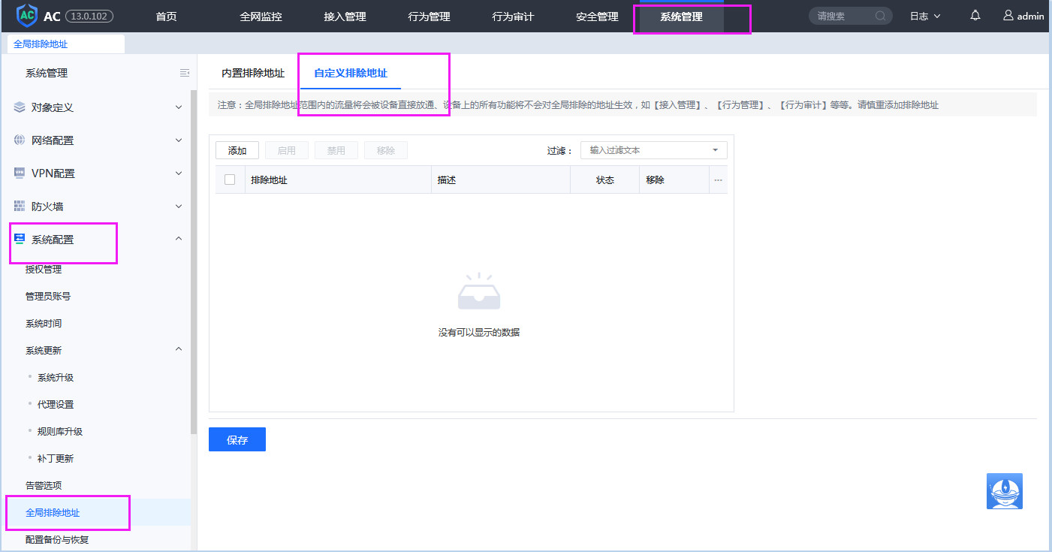Expand the 网络配置 sidebar section
The image size is (1052, 552).
click(x=178, y=140)
